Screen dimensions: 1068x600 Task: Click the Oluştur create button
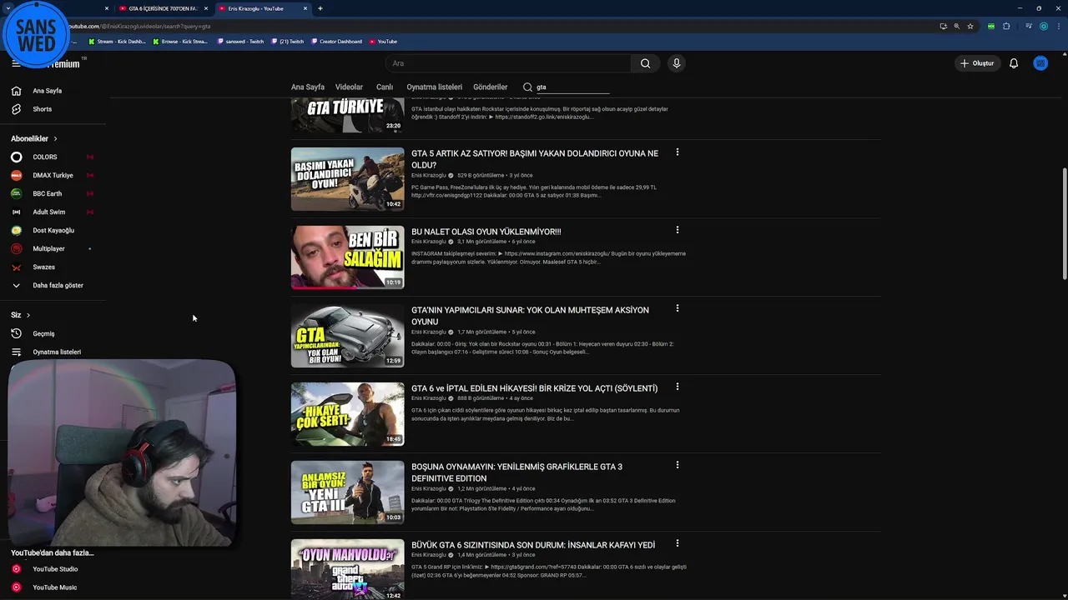coord(977,63)
